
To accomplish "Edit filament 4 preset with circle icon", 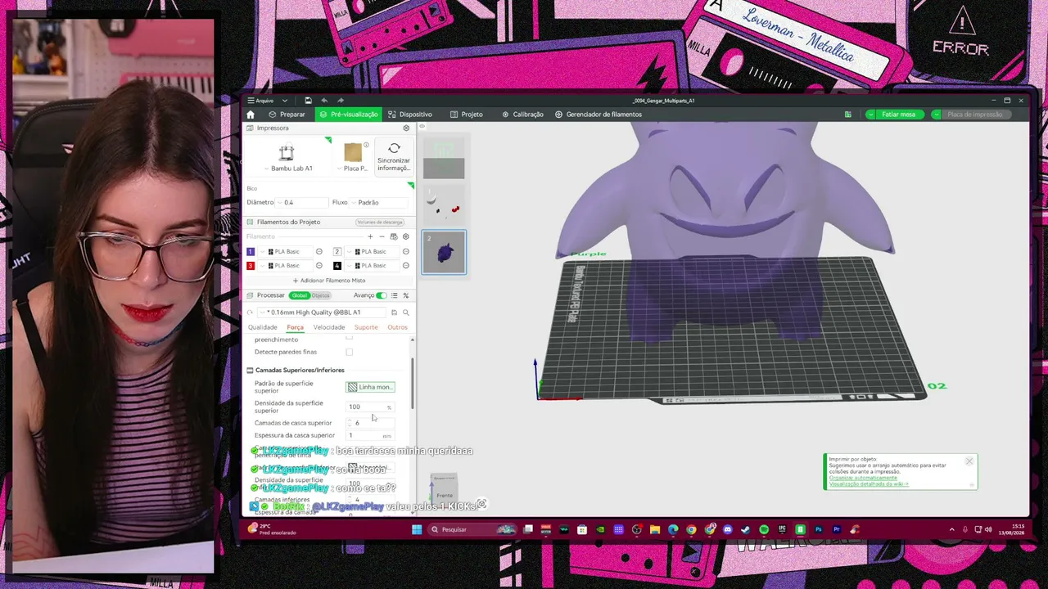I will coord(405,266).
